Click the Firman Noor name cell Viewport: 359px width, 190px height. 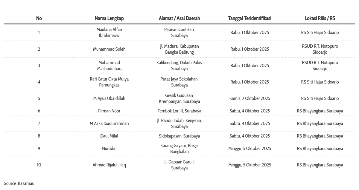coord(109,111)
